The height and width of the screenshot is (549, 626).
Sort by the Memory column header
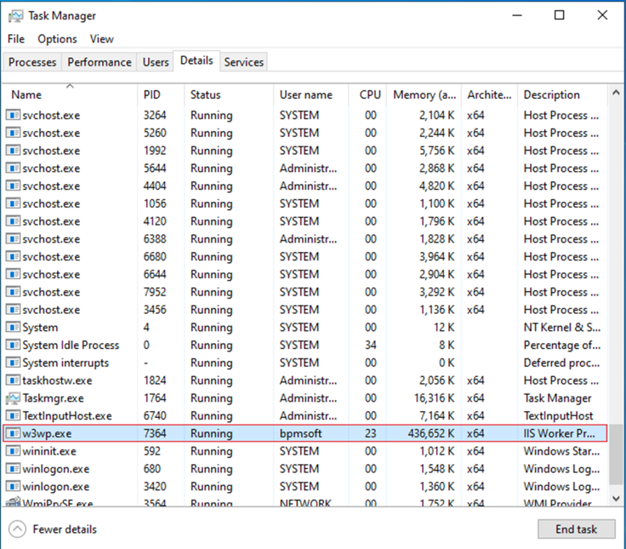(424, 95)
